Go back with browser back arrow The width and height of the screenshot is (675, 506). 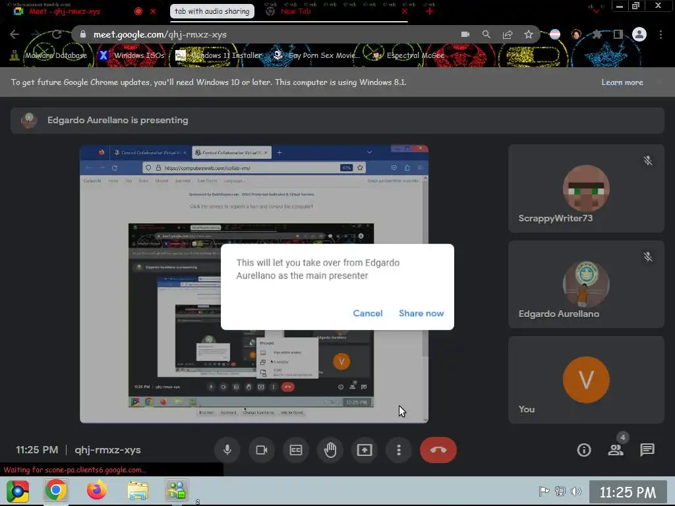tap(15, 34)
